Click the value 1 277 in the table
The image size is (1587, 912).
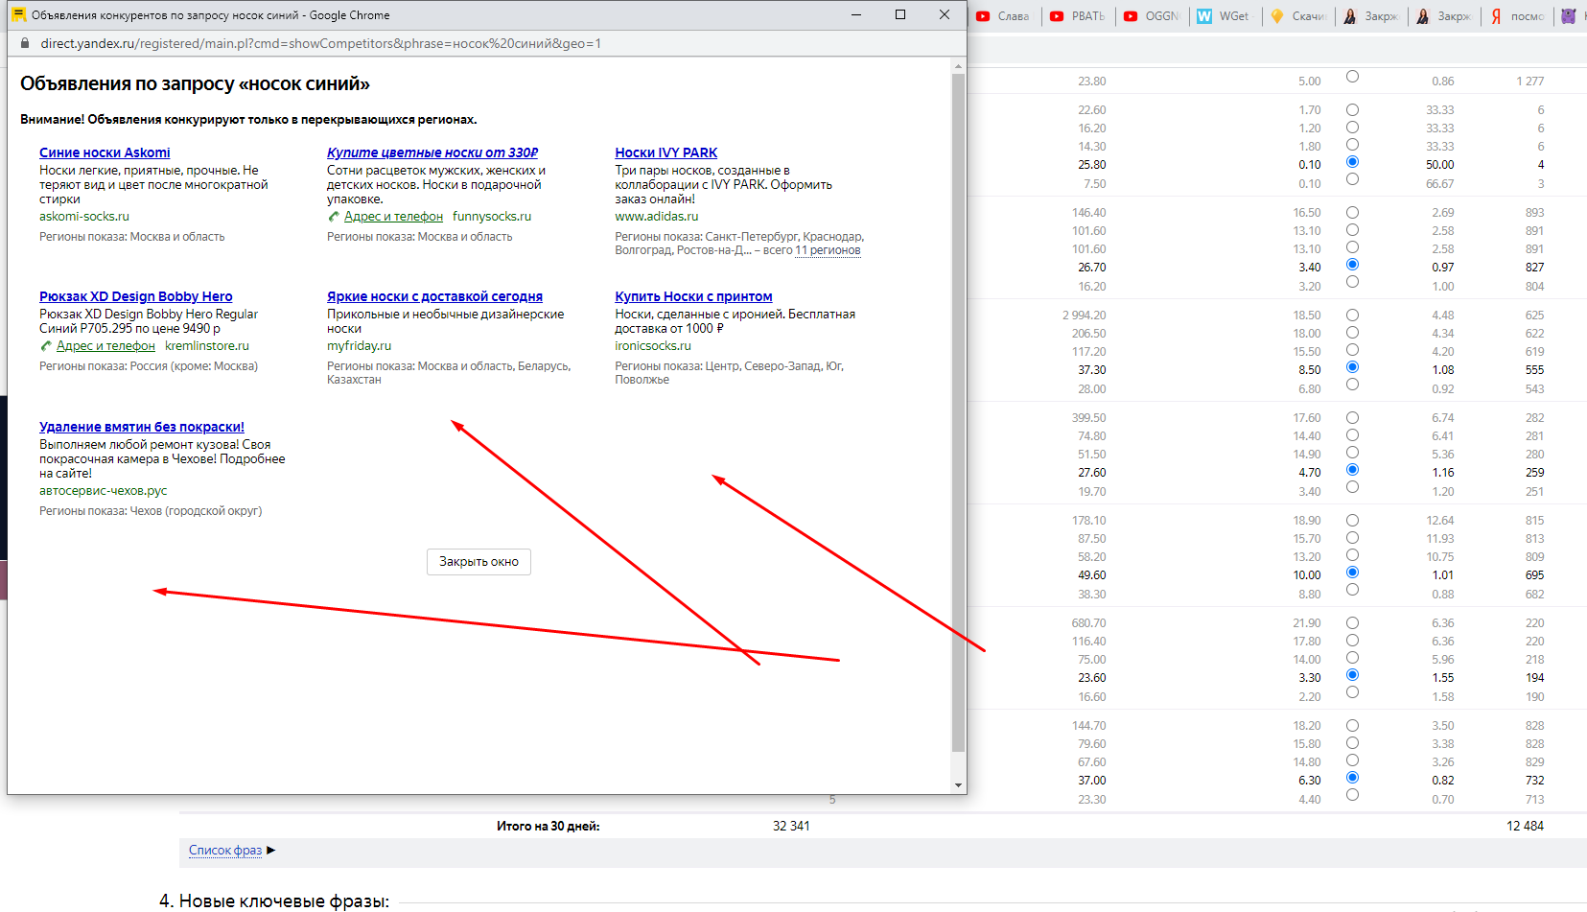(x=1529, y=82)
